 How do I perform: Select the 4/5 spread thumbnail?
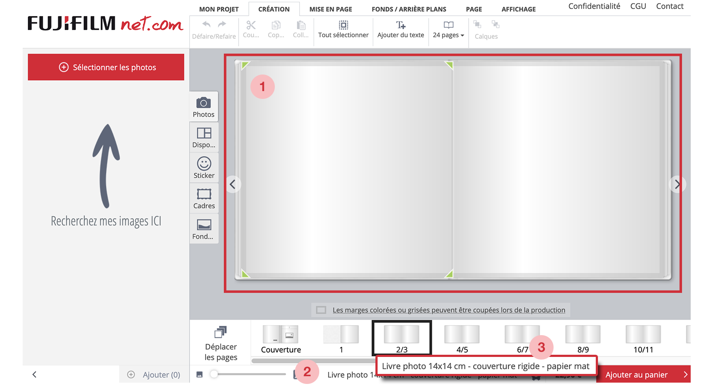pos(462,339)
